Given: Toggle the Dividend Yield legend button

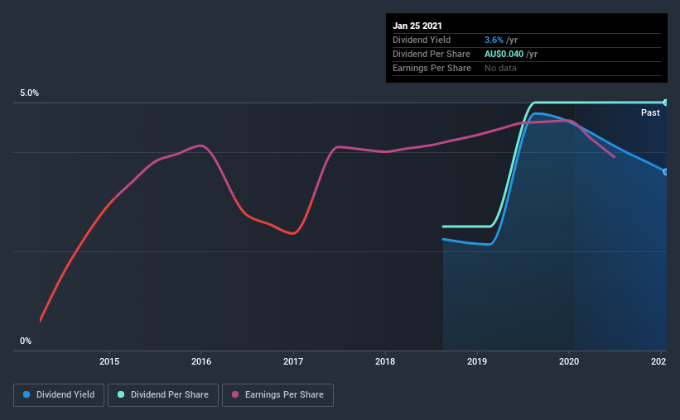Looking at the screenshot, I should pyautogui.click(x=59, y=395).
